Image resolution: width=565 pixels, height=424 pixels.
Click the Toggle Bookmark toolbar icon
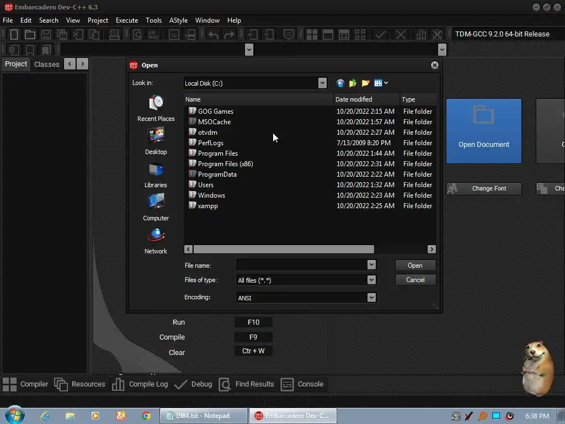[30, 50]
